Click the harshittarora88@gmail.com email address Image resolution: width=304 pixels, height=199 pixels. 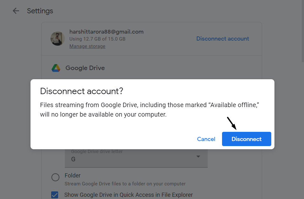pos(106,32)
